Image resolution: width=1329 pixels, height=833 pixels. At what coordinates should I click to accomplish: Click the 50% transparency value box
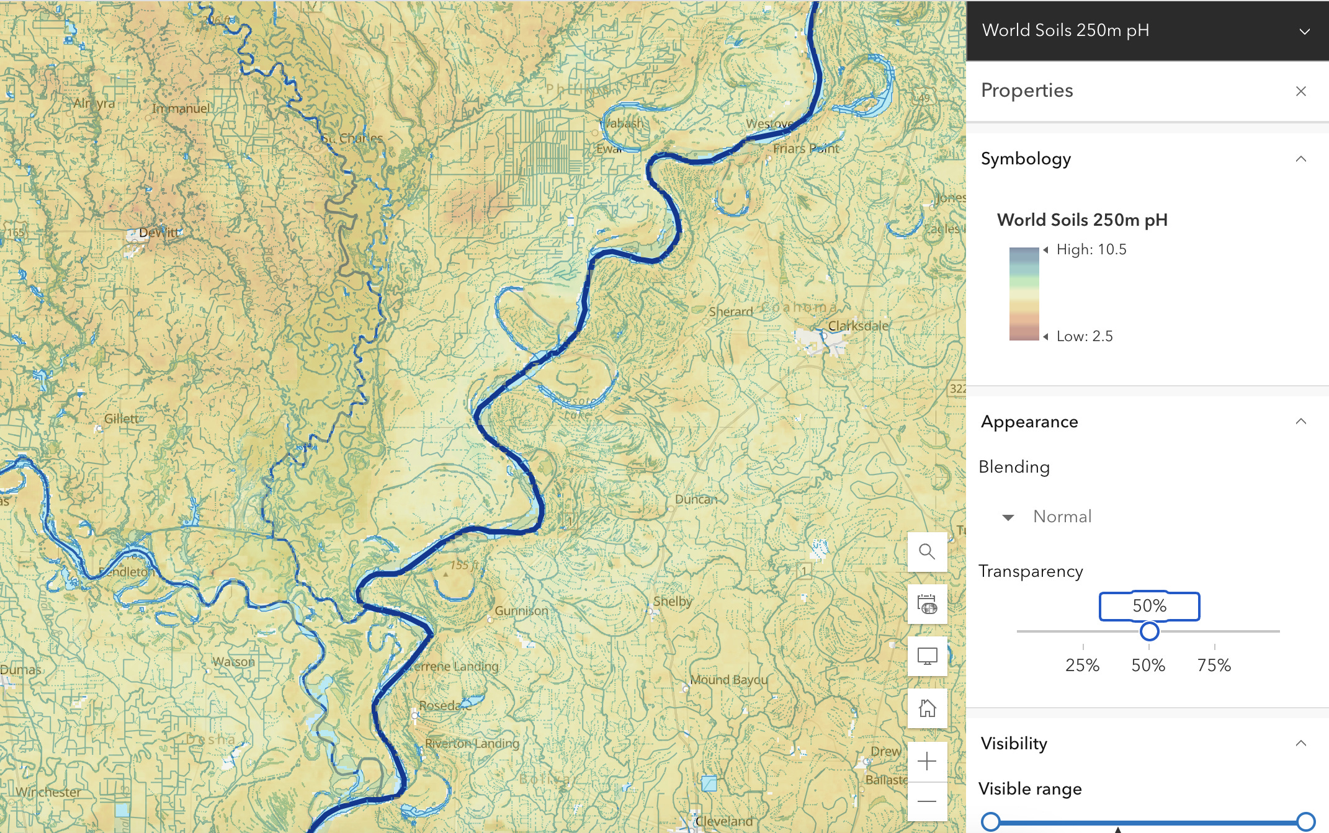click(1149, 606)
